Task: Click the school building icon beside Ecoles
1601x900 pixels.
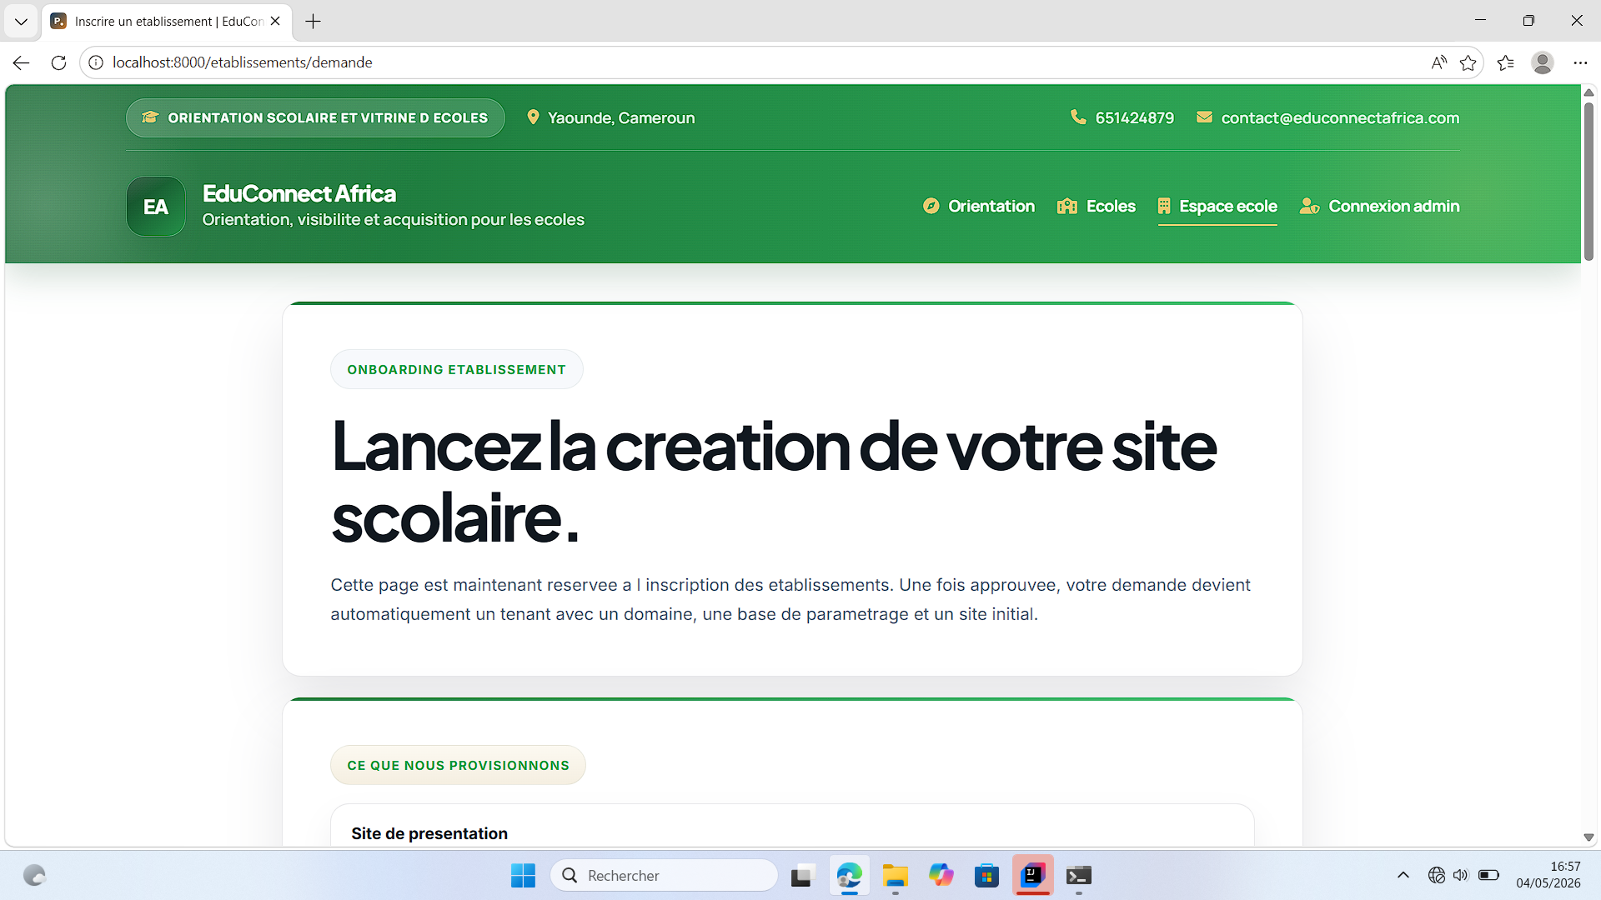Action: [1067, 206]
